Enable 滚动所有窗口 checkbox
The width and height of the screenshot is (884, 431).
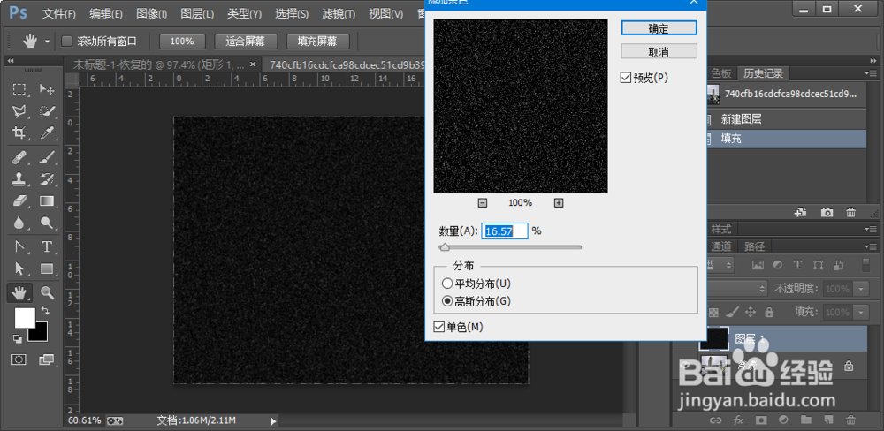click(66, 42)
